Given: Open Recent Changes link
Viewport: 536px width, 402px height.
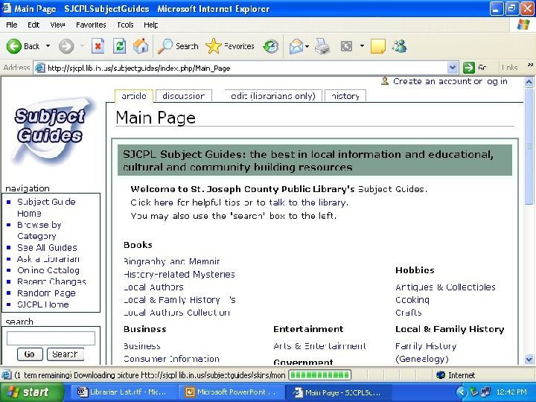Looking at the screenshot, I should [x=51, y=281].
